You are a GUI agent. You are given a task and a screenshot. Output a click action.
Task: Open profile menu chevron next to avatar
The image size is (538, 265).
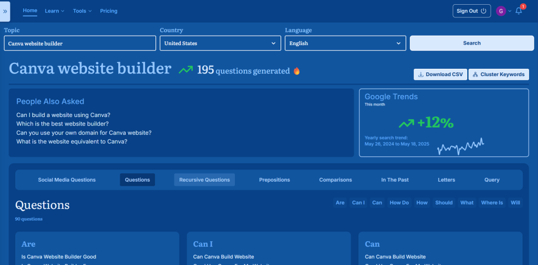coord(510,11)
